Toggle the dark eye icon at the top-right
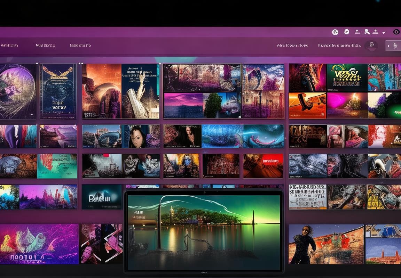Viewport: 401px width, 278px height. coord(396,32)
